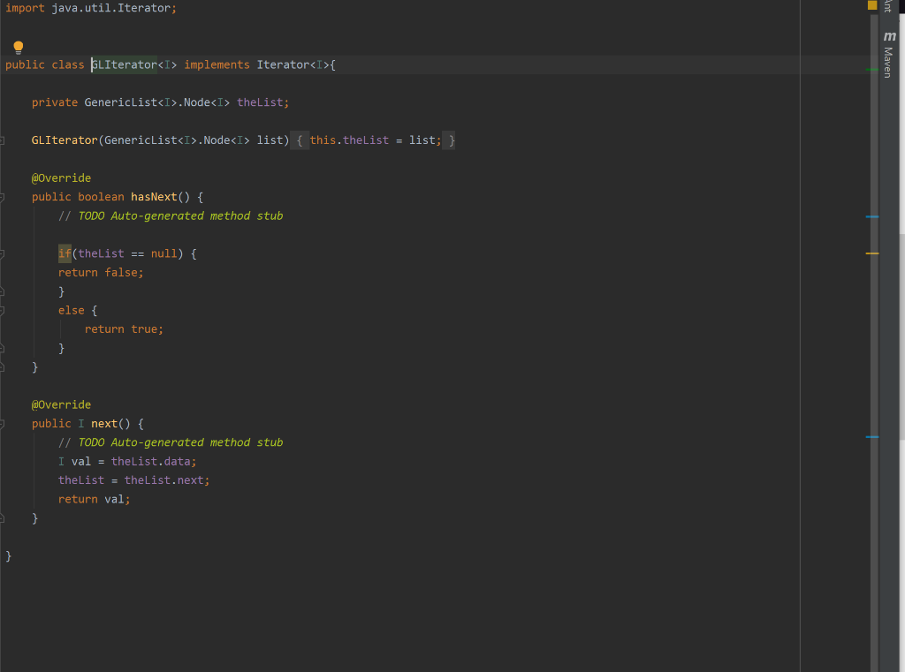The height and width of the screenshot is (672, 905).
Task: Click the inspections indicator square at top right
Action: point(871,6)
